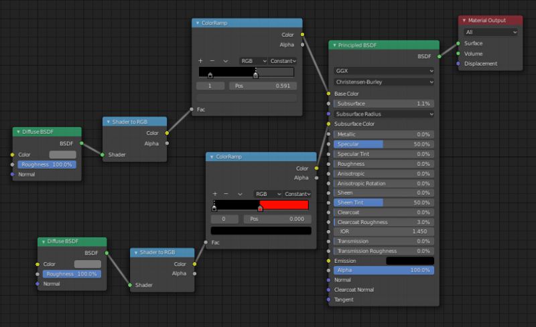Viewport: 536px width, 327px height.
Task: Click the Specular 50.0% slider
Action: tap(384, 144)
